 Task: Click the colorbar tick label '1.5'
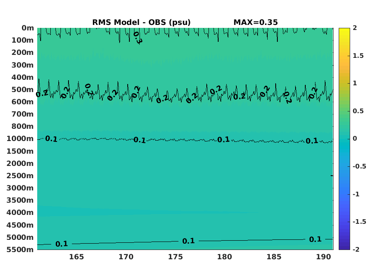[358, 56]
